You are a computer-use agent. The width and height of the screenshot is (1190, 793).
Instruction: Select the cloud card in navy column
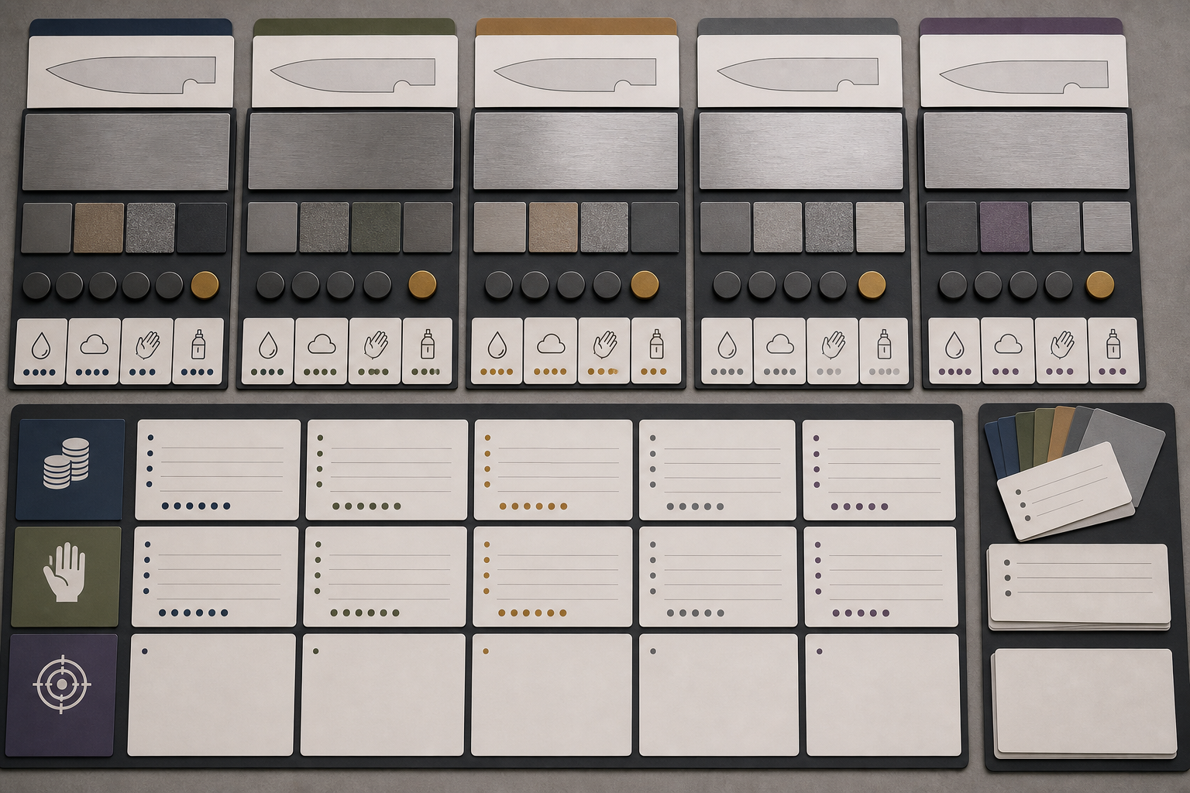[93, 351]
